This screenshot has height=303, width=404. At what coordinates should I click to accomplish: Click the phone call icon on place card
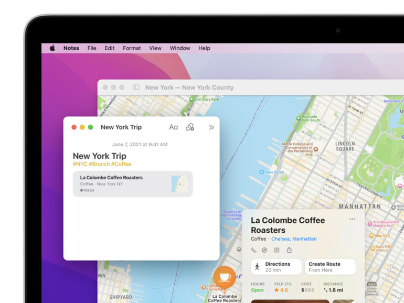coord(254,250)
